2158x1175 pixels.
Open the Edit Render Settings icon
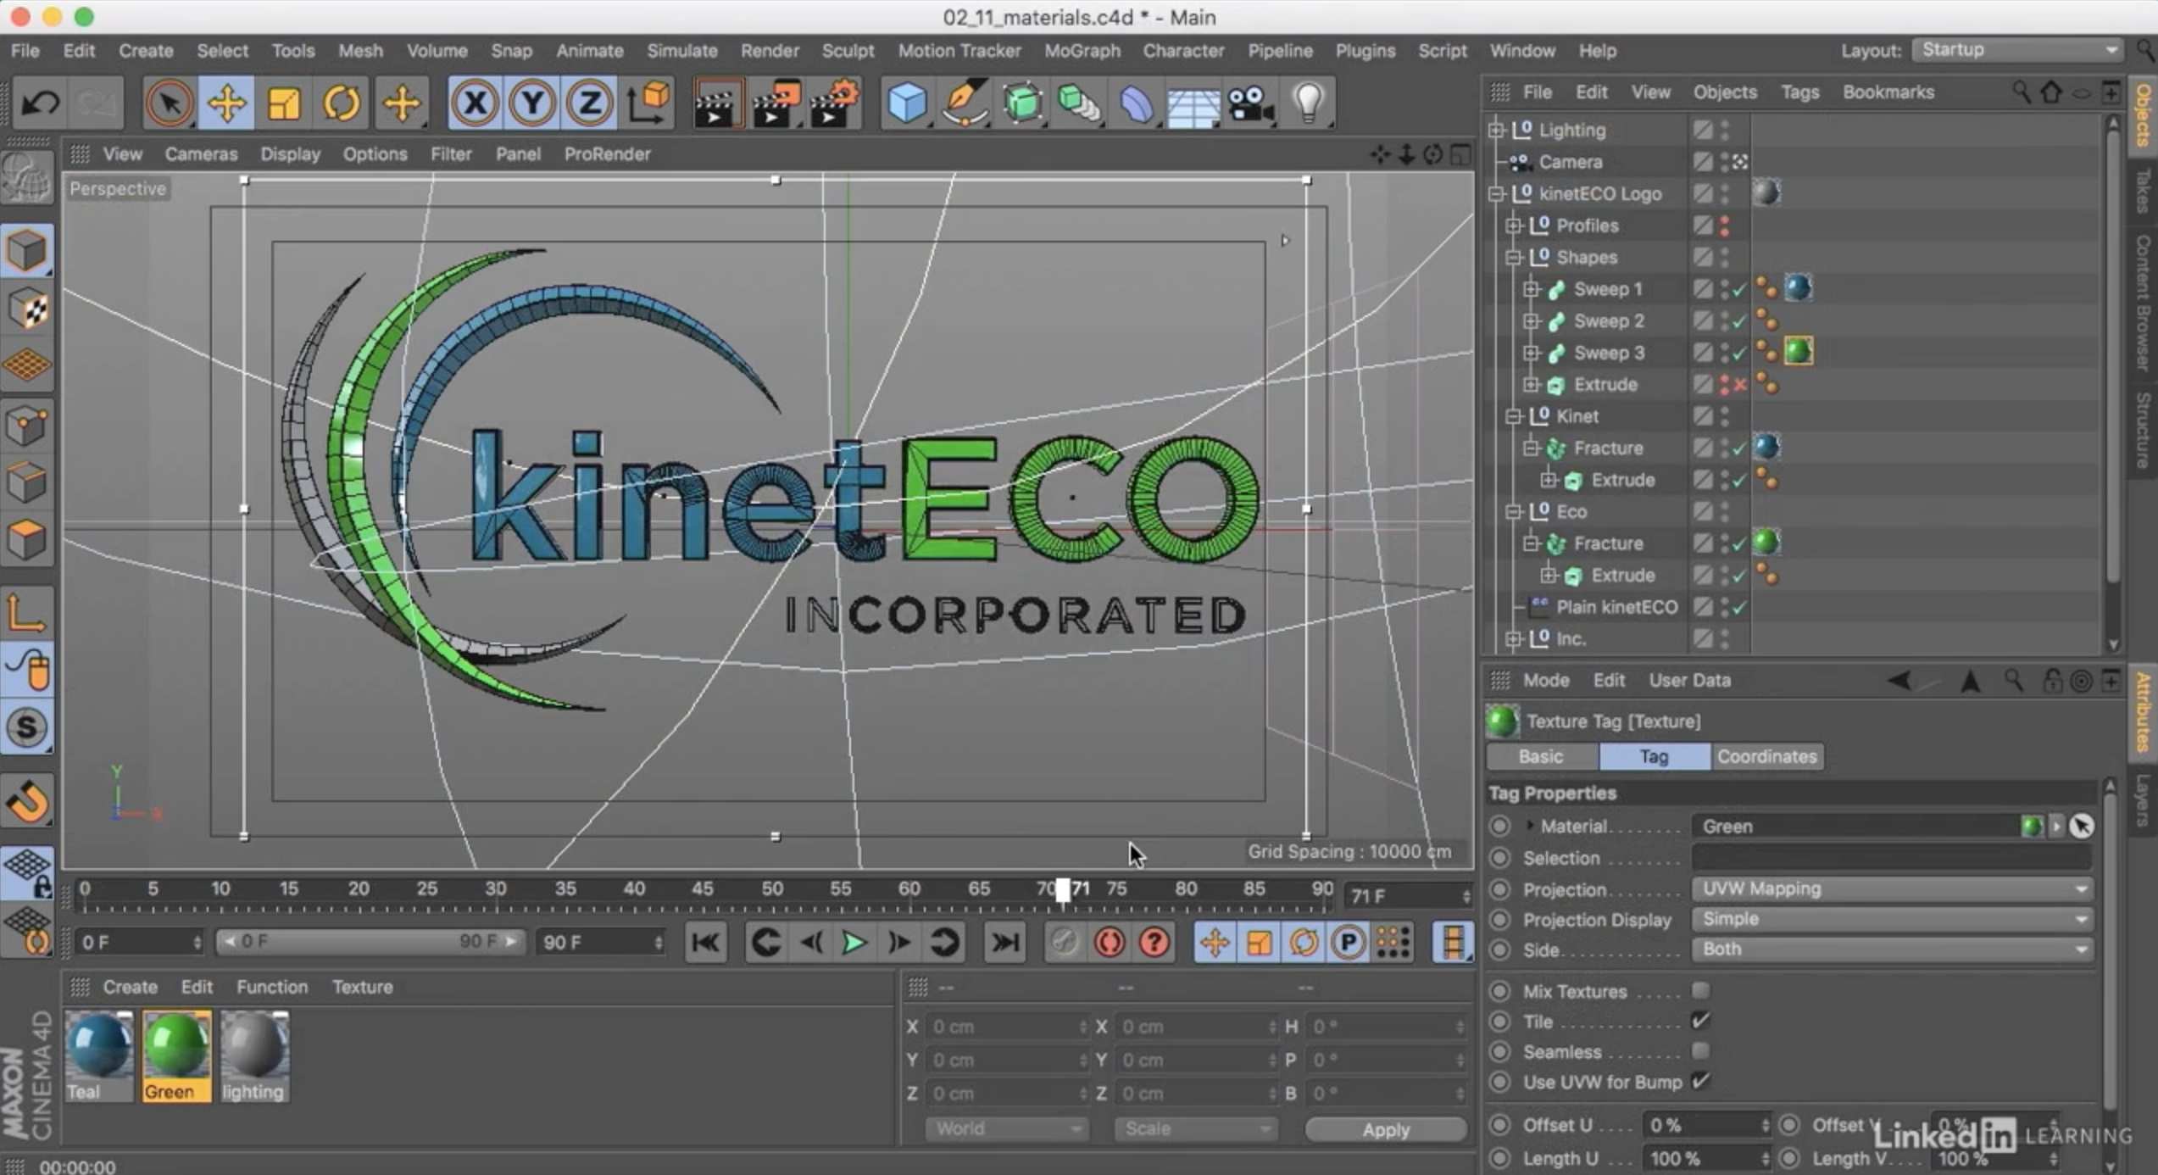[x=833, y=103]
